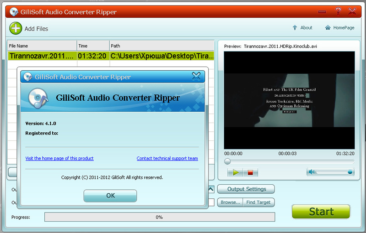Close the main window with red X
This screenshot has height=233, width=366.
pyautogui.click(x=352, y=11)
